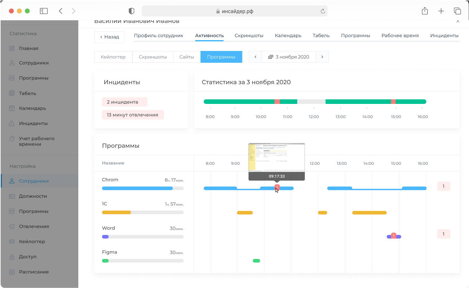469x288 pixels.
Task: Open Кейлоггер settings via keyboard icon
Action: [x=12, y=242]
